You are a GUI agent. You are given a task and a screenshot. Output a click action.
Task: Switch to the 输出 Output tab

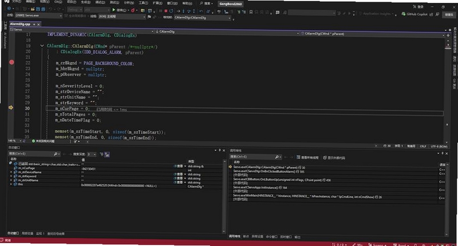point(297,237)
